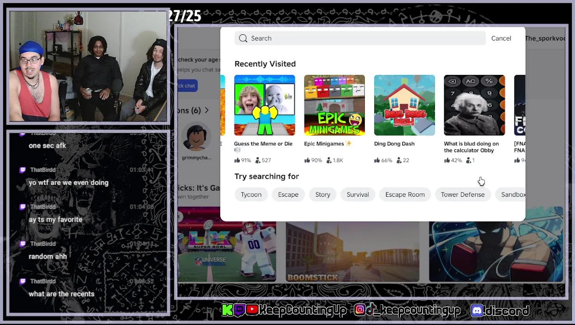Screen dimensions: 575x325
Task: Click The_sporkvoo username at top right
Action: click(x=545, y=38)
